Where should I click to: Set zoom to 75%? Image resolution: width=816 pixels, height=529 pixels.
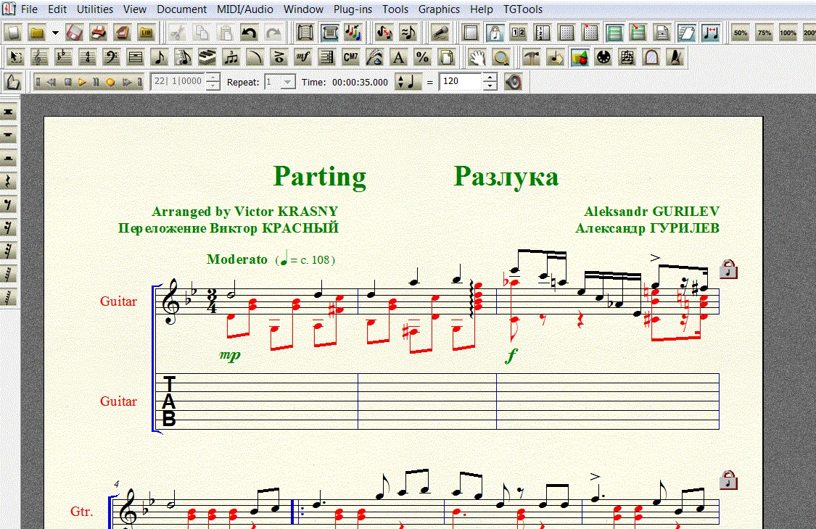click(764, 33)
